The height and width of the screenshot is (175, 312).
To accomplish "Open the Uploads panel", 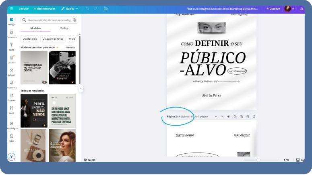I will coord(11,72).
